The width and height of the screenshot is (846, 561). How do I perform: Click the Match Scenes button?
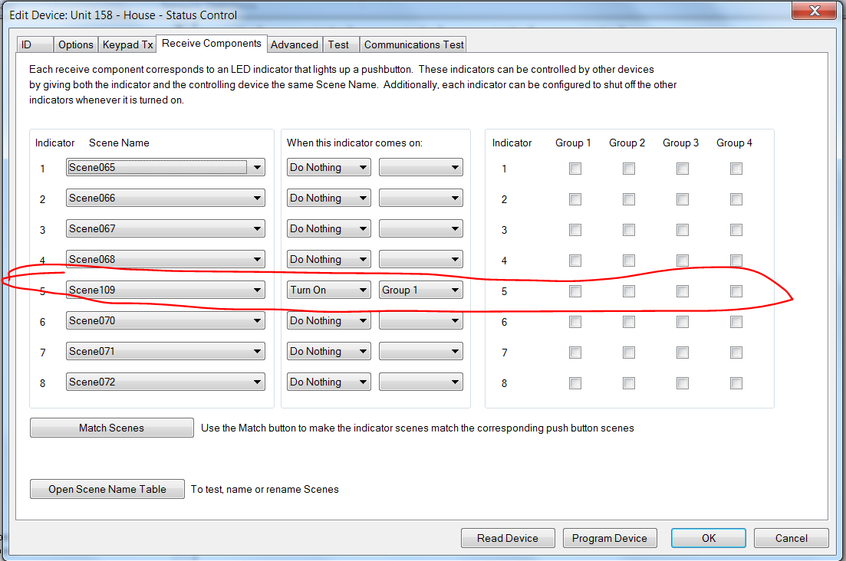coord(112,428)
